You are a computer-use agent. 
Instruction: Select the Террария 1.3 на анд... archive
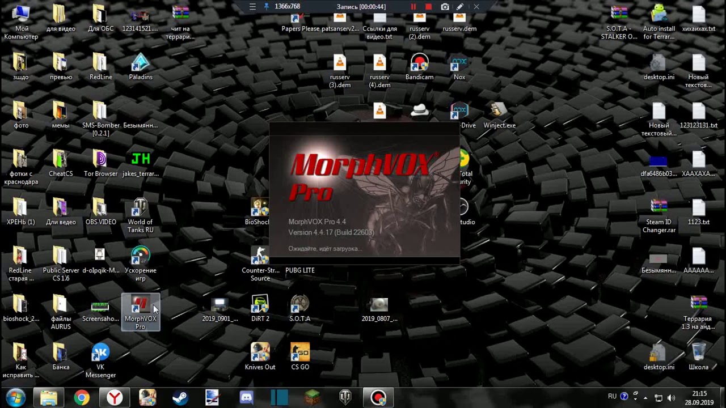coord(699,312)
